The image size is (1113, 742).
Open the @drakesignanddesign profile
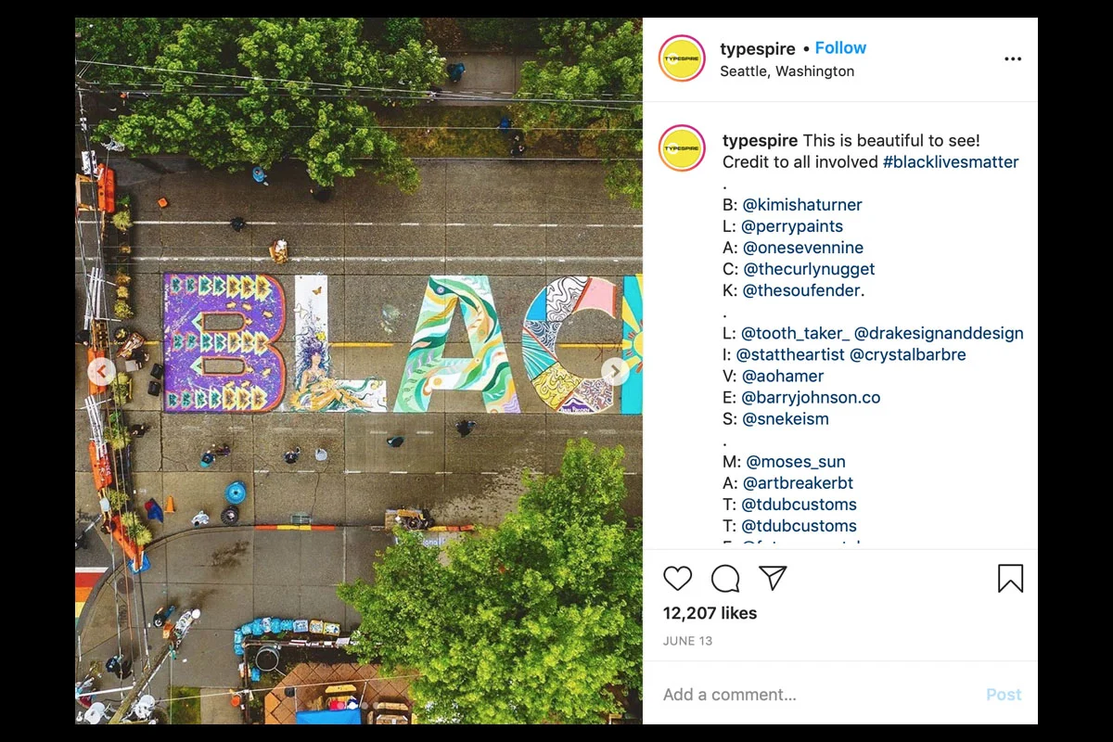click(x=939, y=333)
